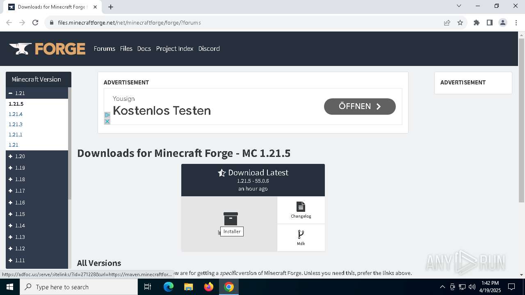This screenshot has width=525, height=295.
Task: Open the Forums menu item
Action: pos(104,48)
